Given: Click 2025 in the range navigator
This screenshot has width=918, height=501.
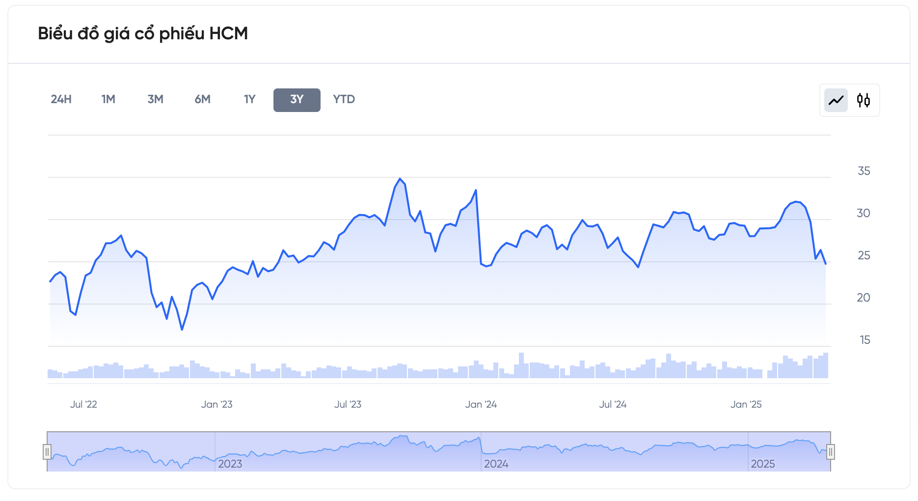Looking at the screenshot, I should pyautogui.click(x=763, y=464).
